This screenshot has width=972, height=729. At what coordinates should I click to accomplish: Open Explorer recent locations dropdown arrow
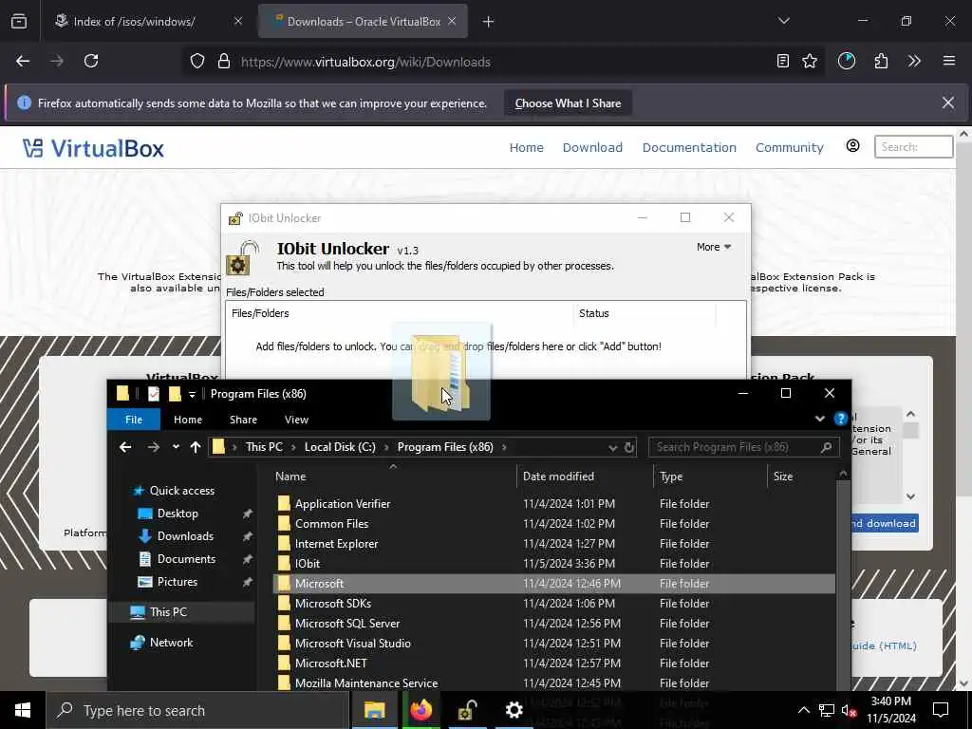click(x=176, y=447)
